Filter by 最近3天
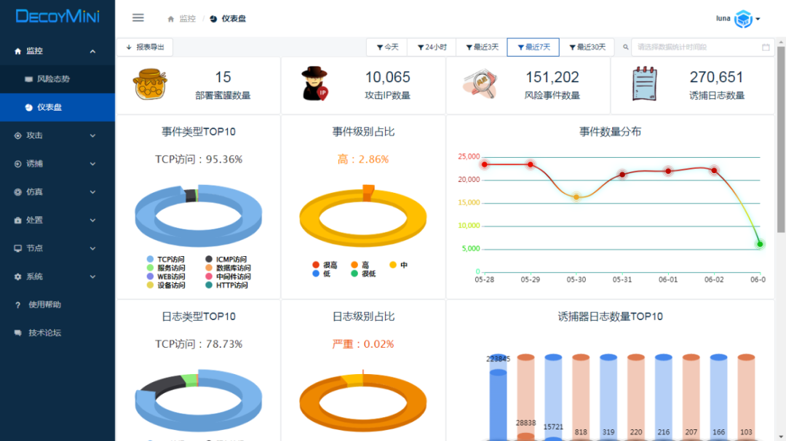Image resolution: width=786 pixels, height=441 pixels. (483, 47)
